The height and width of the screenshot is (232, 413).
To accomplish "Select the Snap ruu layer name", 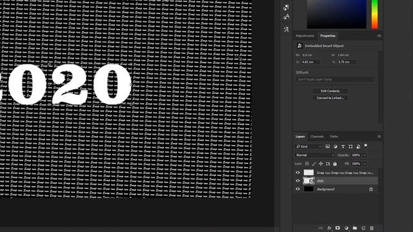I will (x=345, y=173).
